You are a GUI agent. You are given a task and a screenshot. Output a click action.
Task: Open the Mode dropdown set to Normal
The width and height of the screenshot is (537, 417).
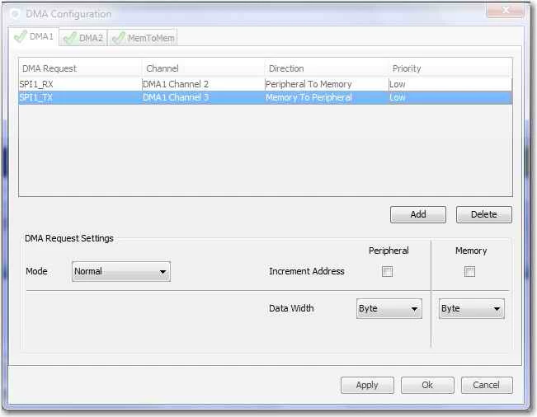[121, 272]
